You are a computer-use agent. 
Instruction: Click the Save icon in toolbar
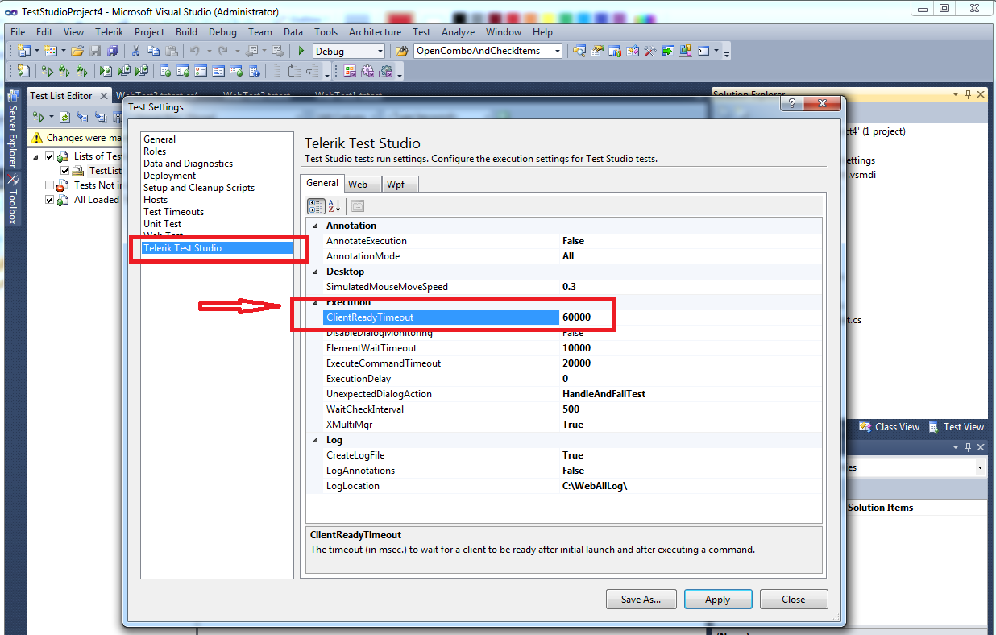[94, 51]
